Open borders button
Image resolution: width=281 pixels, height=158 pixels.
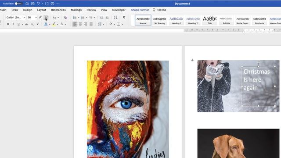(x=119, y=24)
